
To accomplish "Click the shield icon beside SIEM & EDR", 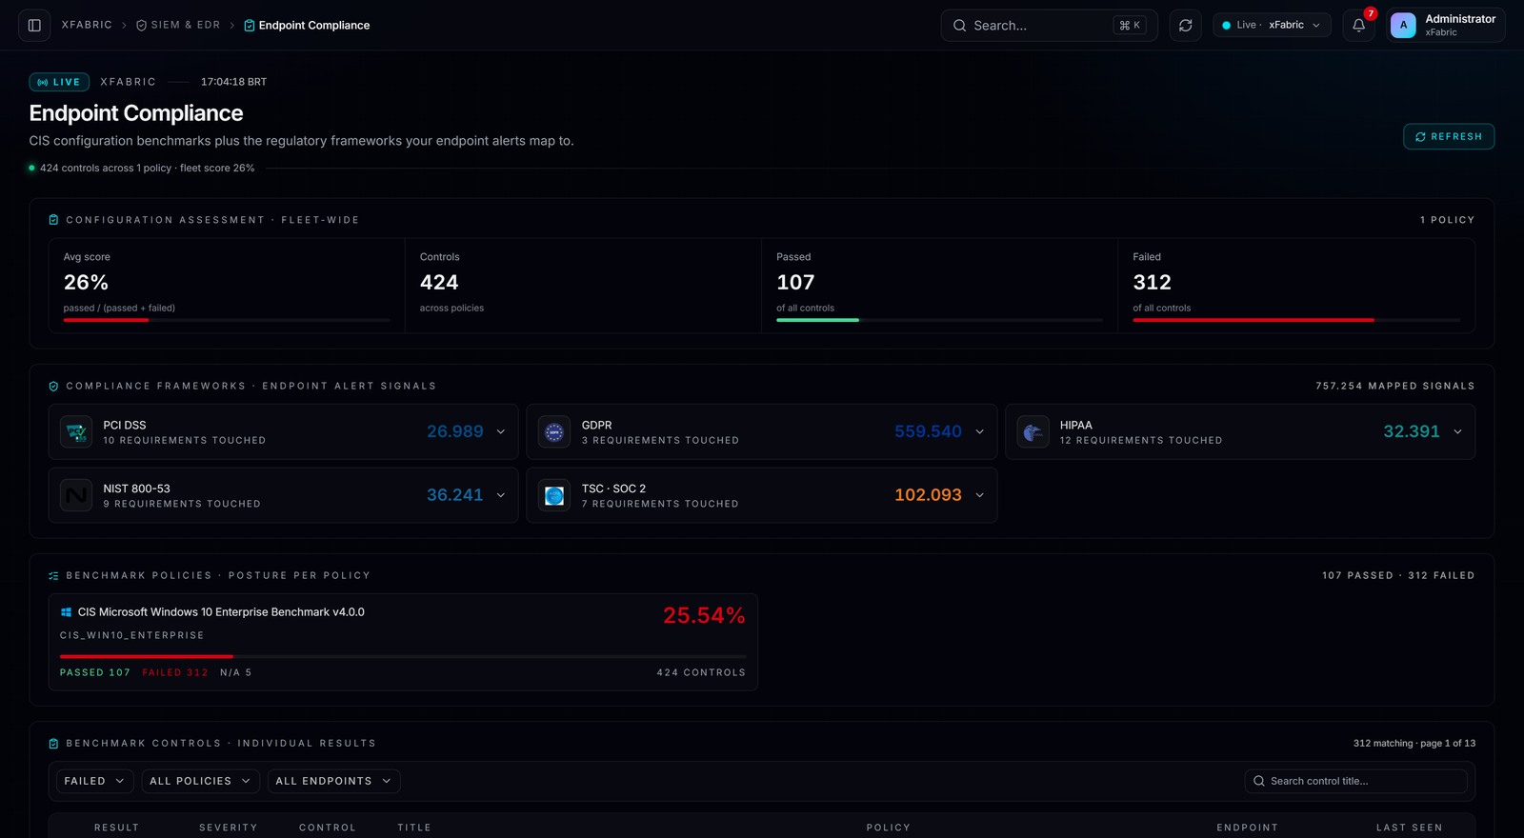I will point(141,26).
